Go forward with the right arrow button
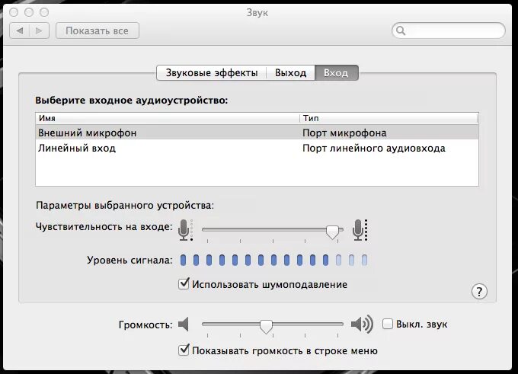 [40, 30]
